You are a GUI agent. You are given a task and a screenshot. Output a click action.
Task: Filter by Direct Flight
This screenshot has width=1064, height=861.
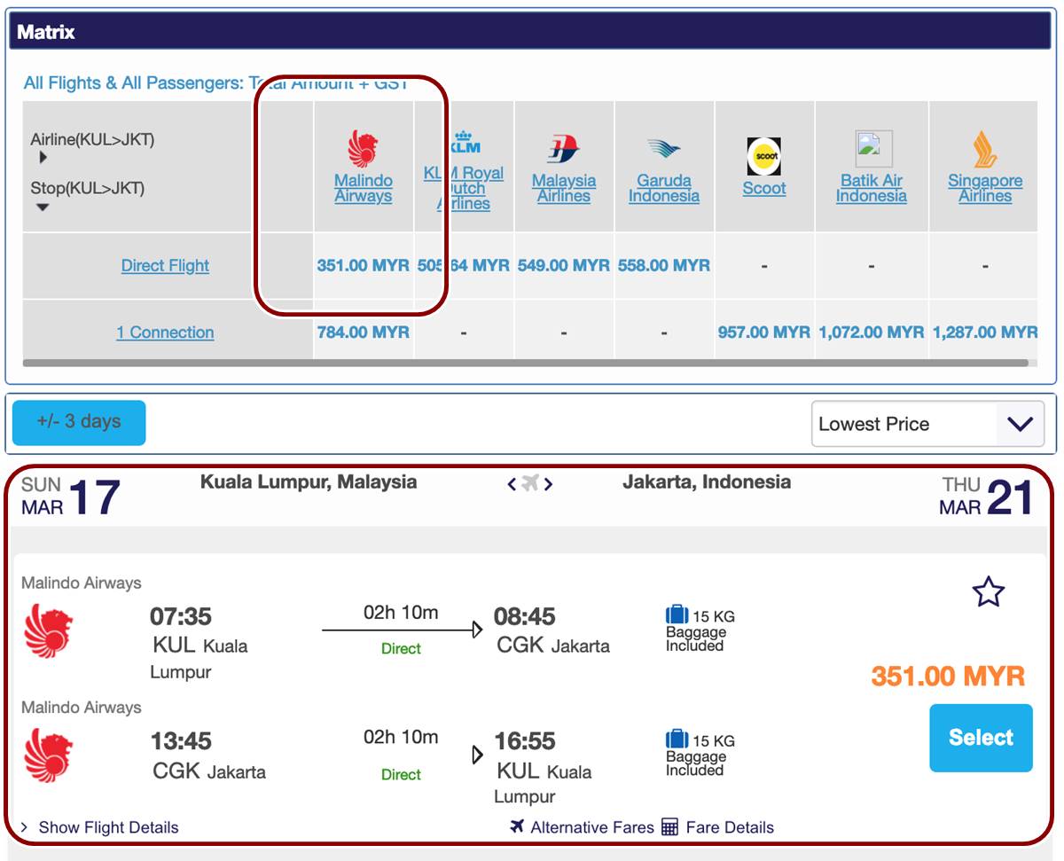pos(165,265)
